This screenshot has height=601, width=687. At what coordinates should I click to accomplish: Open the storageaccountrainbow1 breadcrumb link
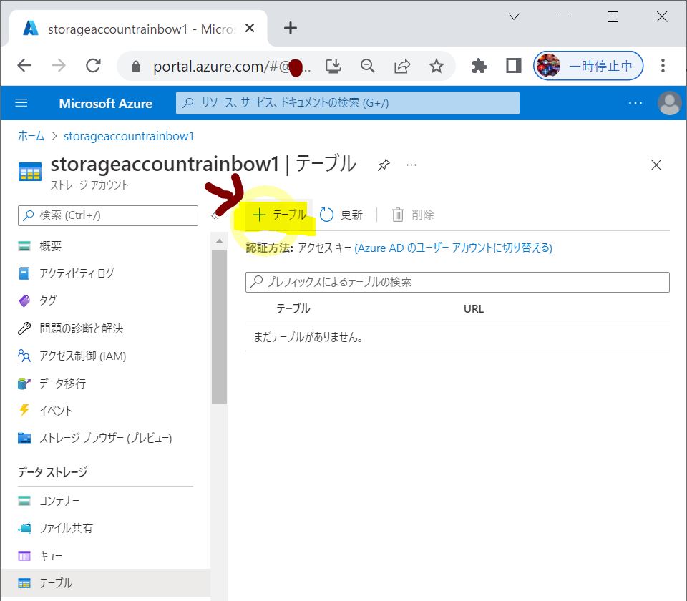point(129,136)
